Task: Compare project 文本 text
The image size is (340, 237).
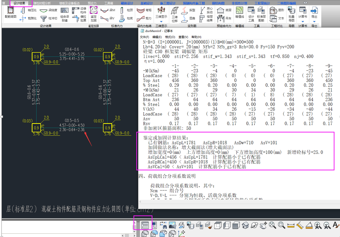Action: (x=277, y=19)
